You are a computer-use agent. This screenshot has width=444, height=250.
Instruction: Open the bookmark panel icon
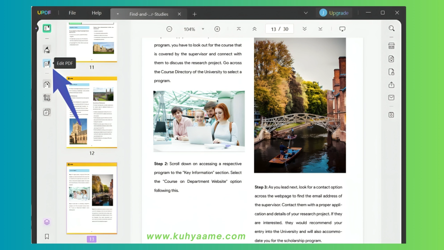47,236
